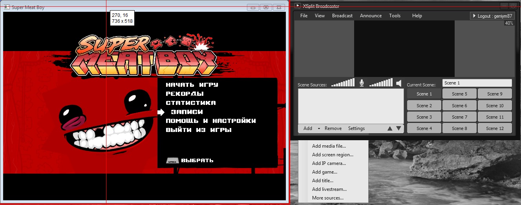Open the Help menu in XSplit
Image resolution: width=521 pixels, height=205 pixels.
click(x=417, y=16)
